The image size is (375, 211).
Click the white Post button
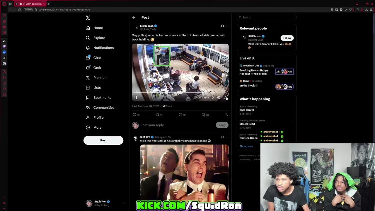click(x=103, y=140)
